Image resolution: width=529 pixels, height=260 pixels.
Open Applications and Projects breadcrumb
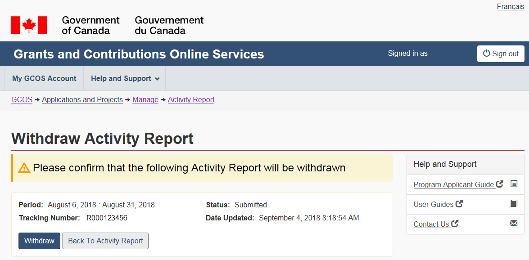[82, 100]
